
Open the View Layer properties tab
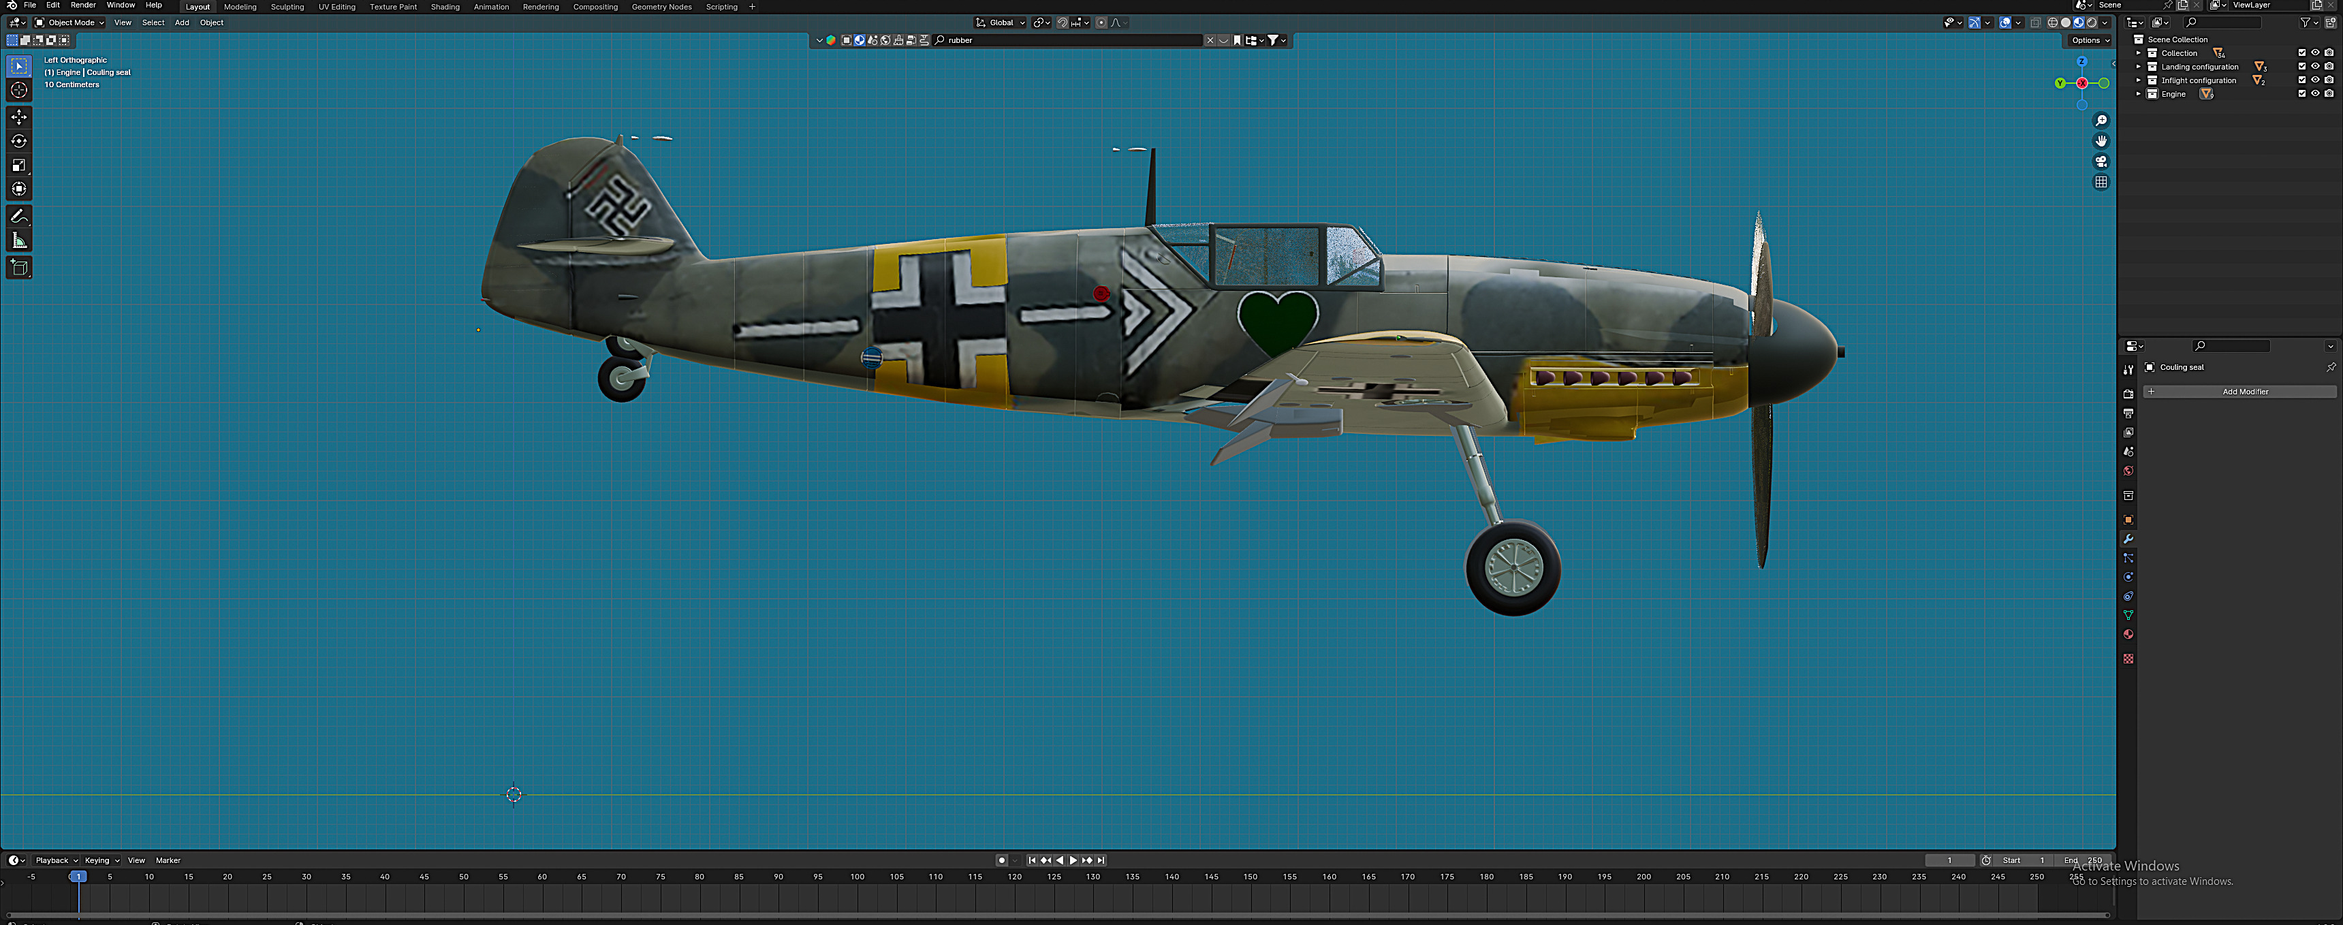tap(2128, 433)
